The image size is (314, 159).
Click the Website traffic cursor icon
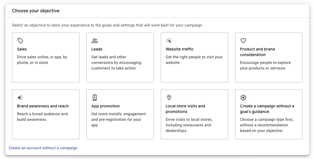click(x=169, y=41)
